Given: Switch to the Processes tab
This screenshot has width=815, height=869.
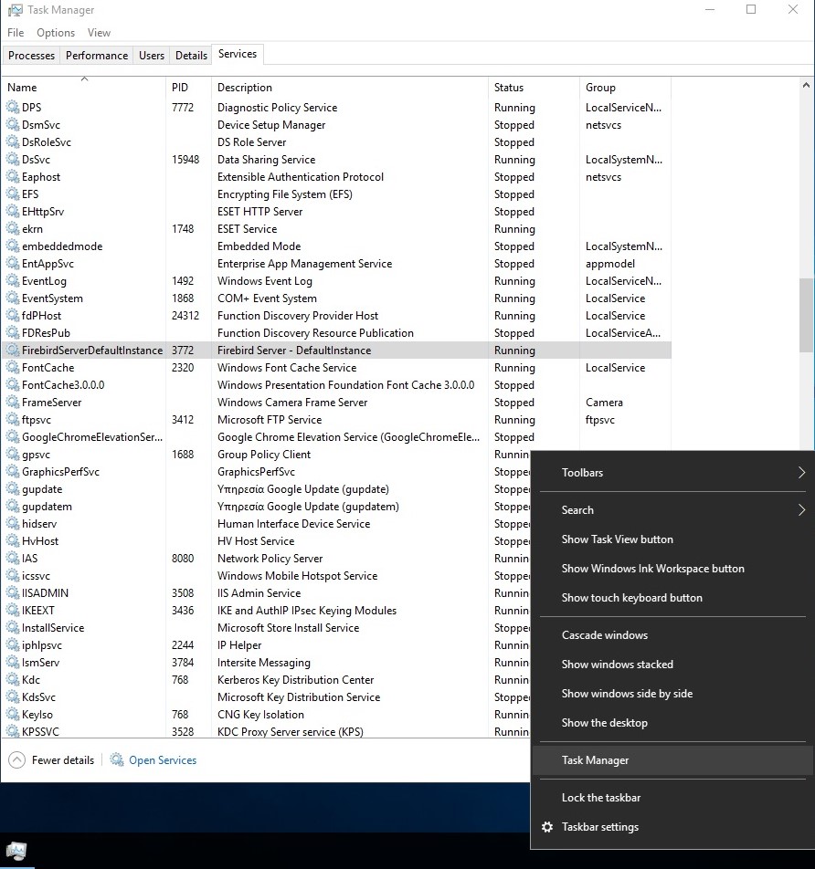Looking at the screenshot, I should point(31,56).
